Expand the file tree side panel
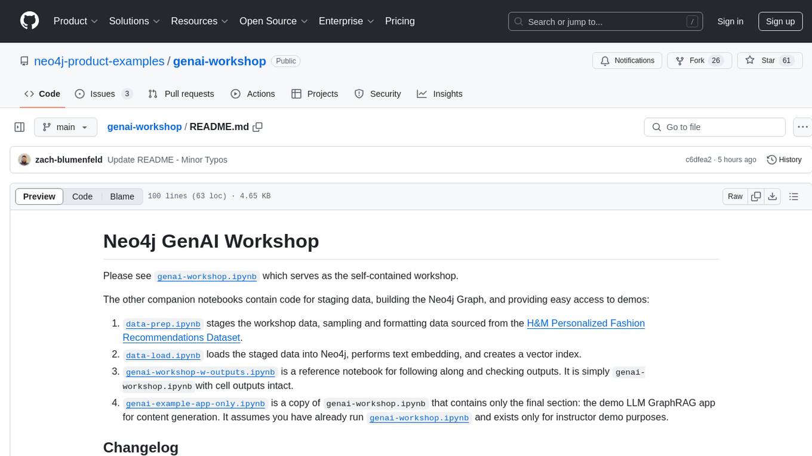 pyautogui.click(x=20, y=127)
